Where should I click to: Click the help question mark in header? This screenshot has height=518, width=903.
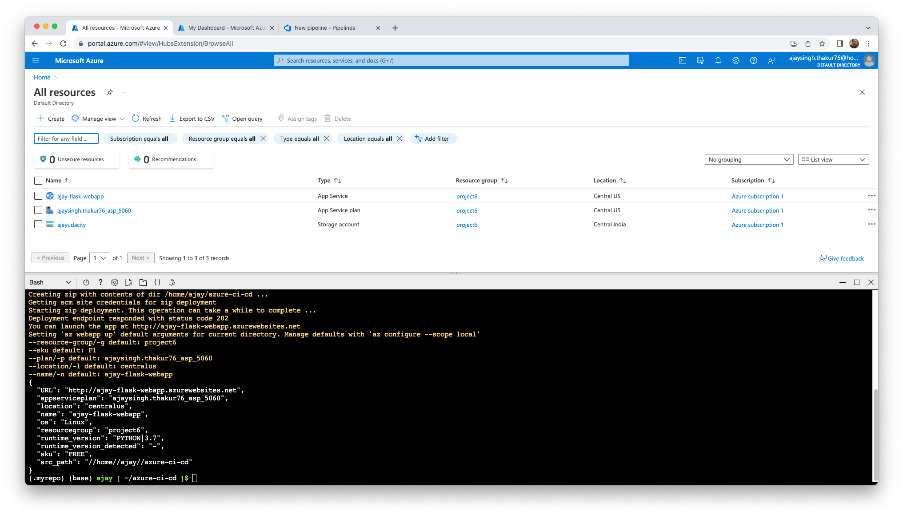753,61
